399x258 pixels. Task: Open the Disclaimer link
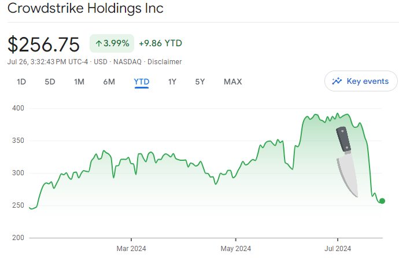[165, 62]
